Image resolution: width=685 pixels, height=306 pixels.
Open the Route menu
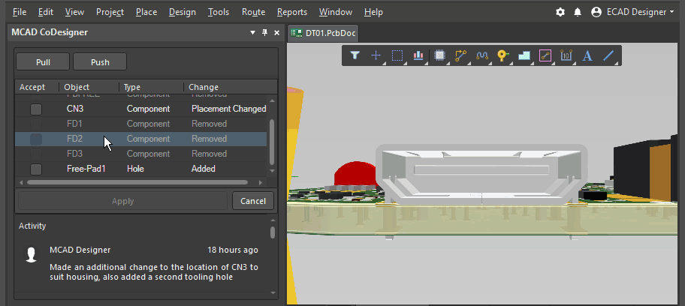[x=253, y=12]
